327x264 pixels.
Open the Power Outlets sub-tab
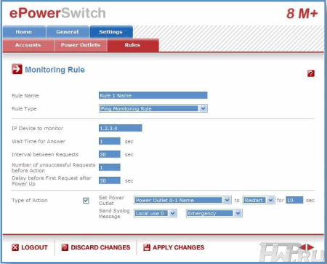(81, 45)
